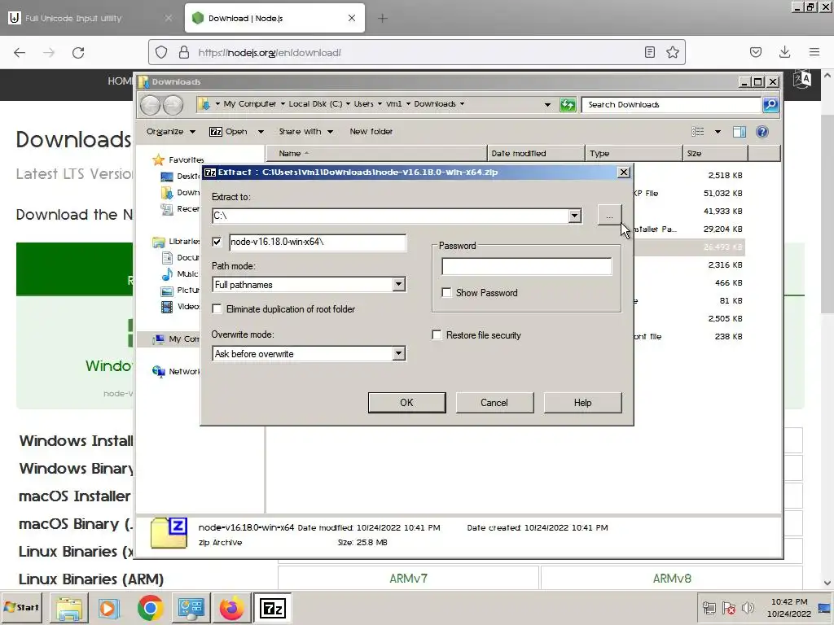Screen dimensions: 834x625
Task: Open media player from taskbar
Action: pos(108,607)
